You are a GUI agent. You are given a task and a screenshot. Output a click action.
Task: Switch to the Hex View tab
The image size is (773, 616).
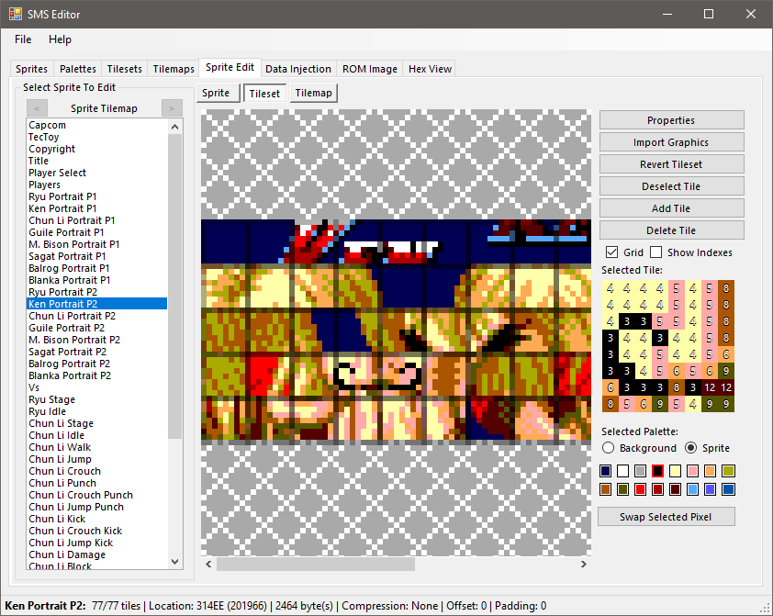[x=430, y=69]
